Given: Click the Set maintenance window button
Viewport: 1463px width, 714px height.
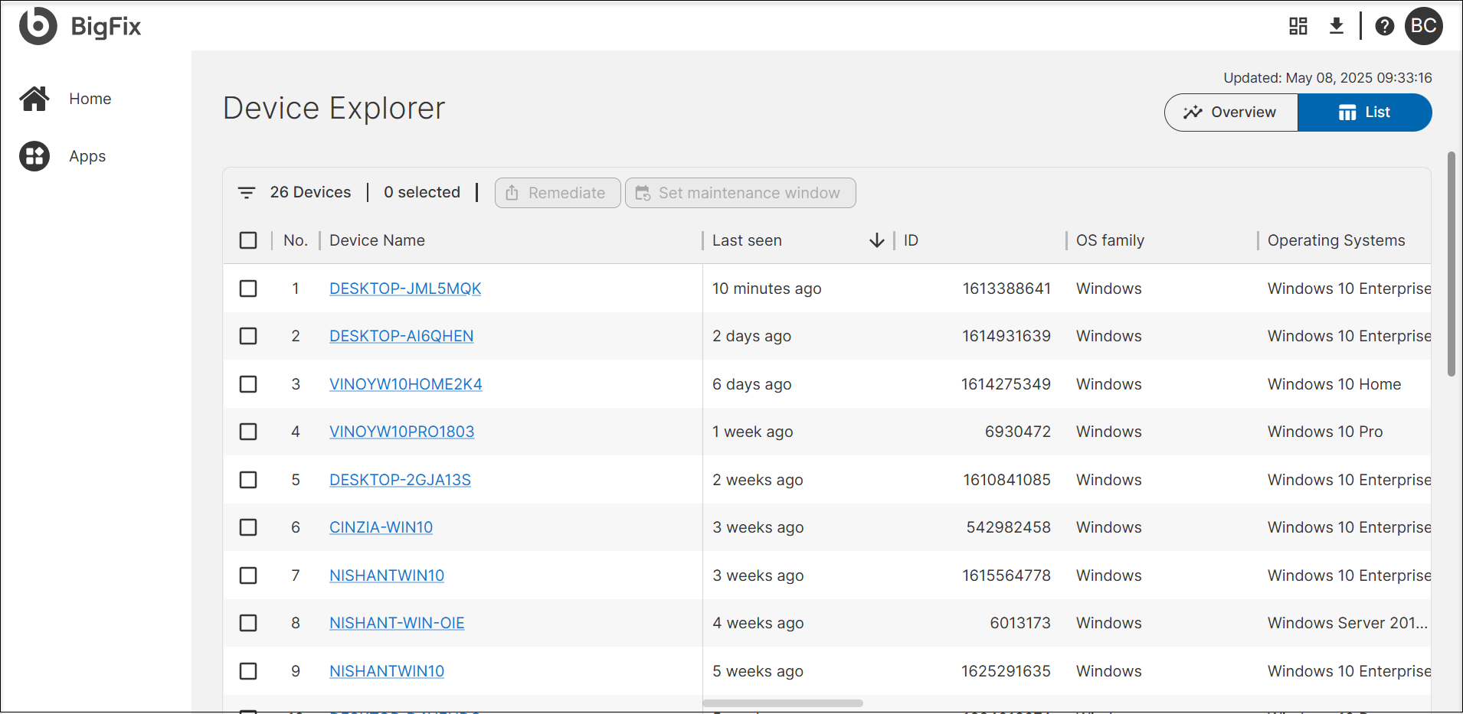Looking at the screenshot, I should click(740, 192).
